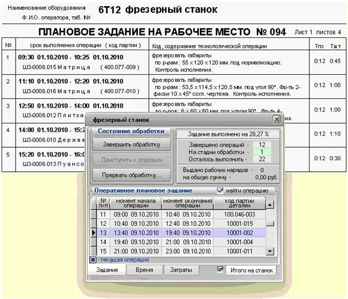The width and height of the screenshot is (348, 299).
Task: Toggle найти операцию checkbox
Action: pos(220,190)
